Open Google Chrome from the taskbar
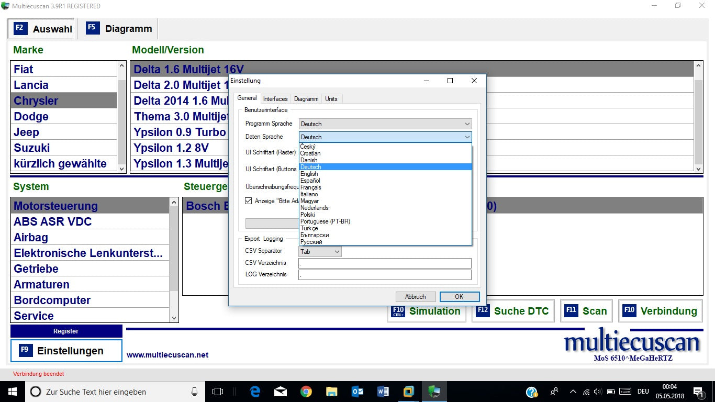 [306, 392]
